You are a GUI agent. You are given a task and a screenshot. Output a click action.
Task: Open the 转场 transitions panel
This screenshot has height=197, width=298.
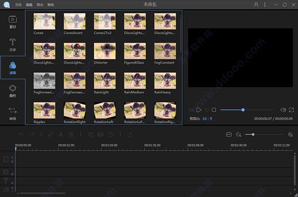[x=12, y=113]
